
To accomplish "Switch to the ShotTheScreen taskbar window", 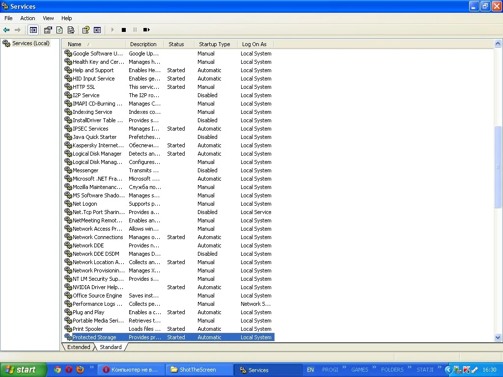I will point(198,370).
